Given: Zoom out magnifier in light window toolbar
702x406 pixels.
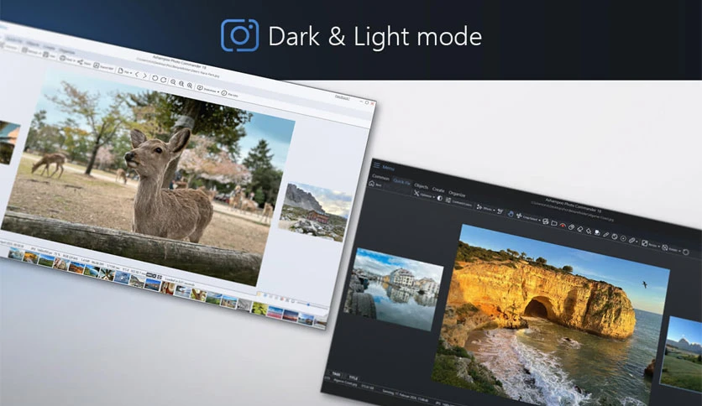Looking at the screenshot, I should 173,82.
